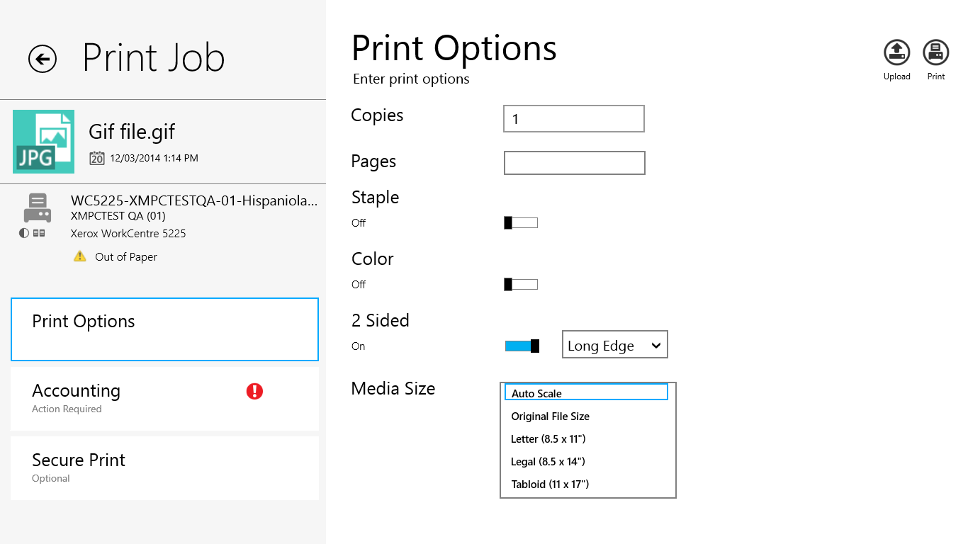This screenshot has height=544, width=968.
Task: Open the Secure Print section
Action: 164,467
